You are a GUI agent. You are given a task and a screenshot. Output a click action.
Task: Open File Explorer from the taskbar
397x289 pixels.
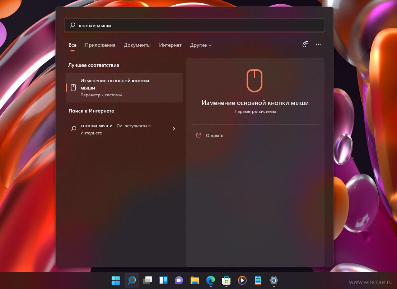(x=195, y=280)
